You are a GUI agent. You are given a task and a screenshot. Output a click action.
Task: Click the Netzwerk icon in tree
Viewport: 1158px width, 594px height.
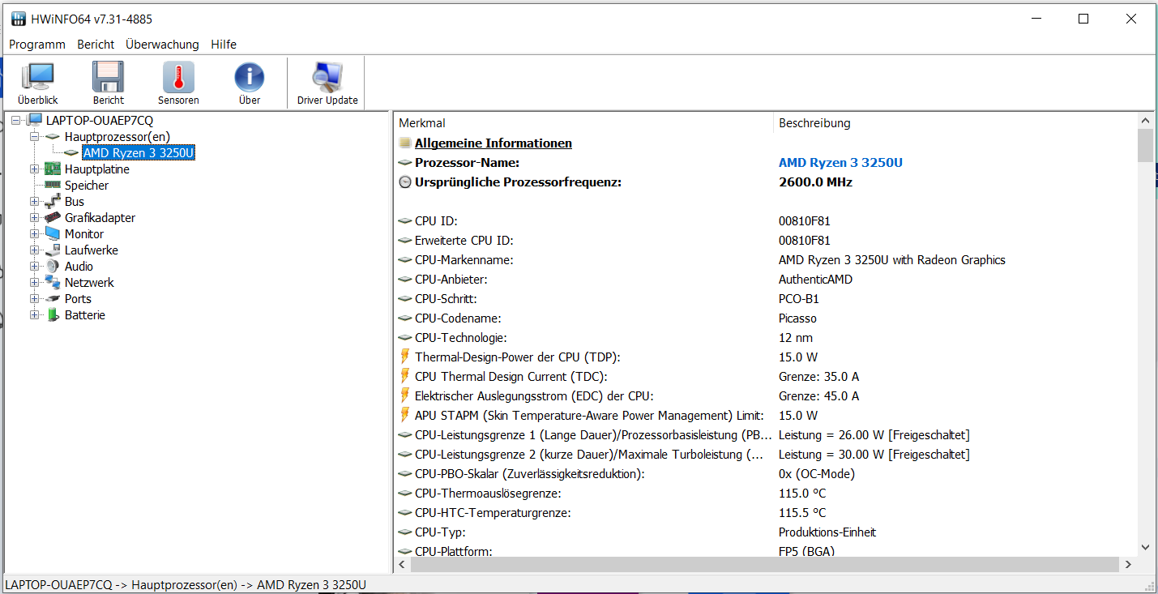click(x=53, y=283)
